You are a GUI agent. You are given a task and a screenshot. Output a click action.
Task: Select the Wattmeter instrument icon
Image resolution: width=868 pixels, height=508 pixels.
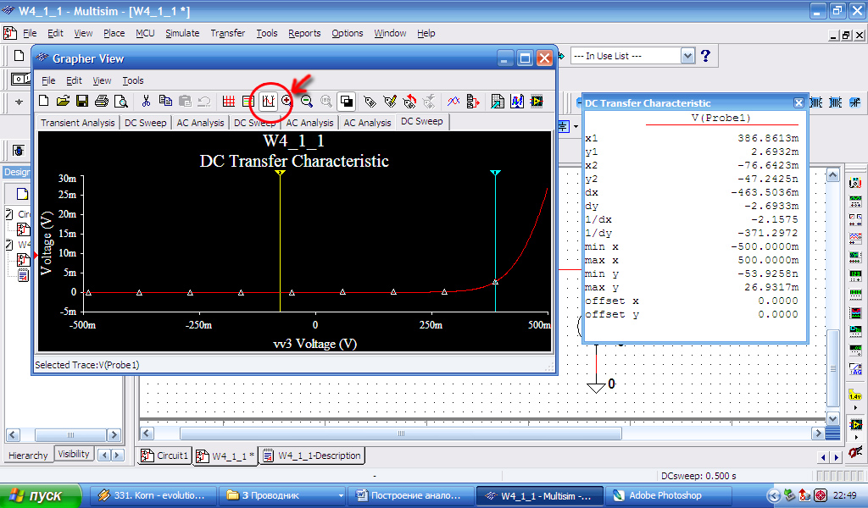point(855,219)
